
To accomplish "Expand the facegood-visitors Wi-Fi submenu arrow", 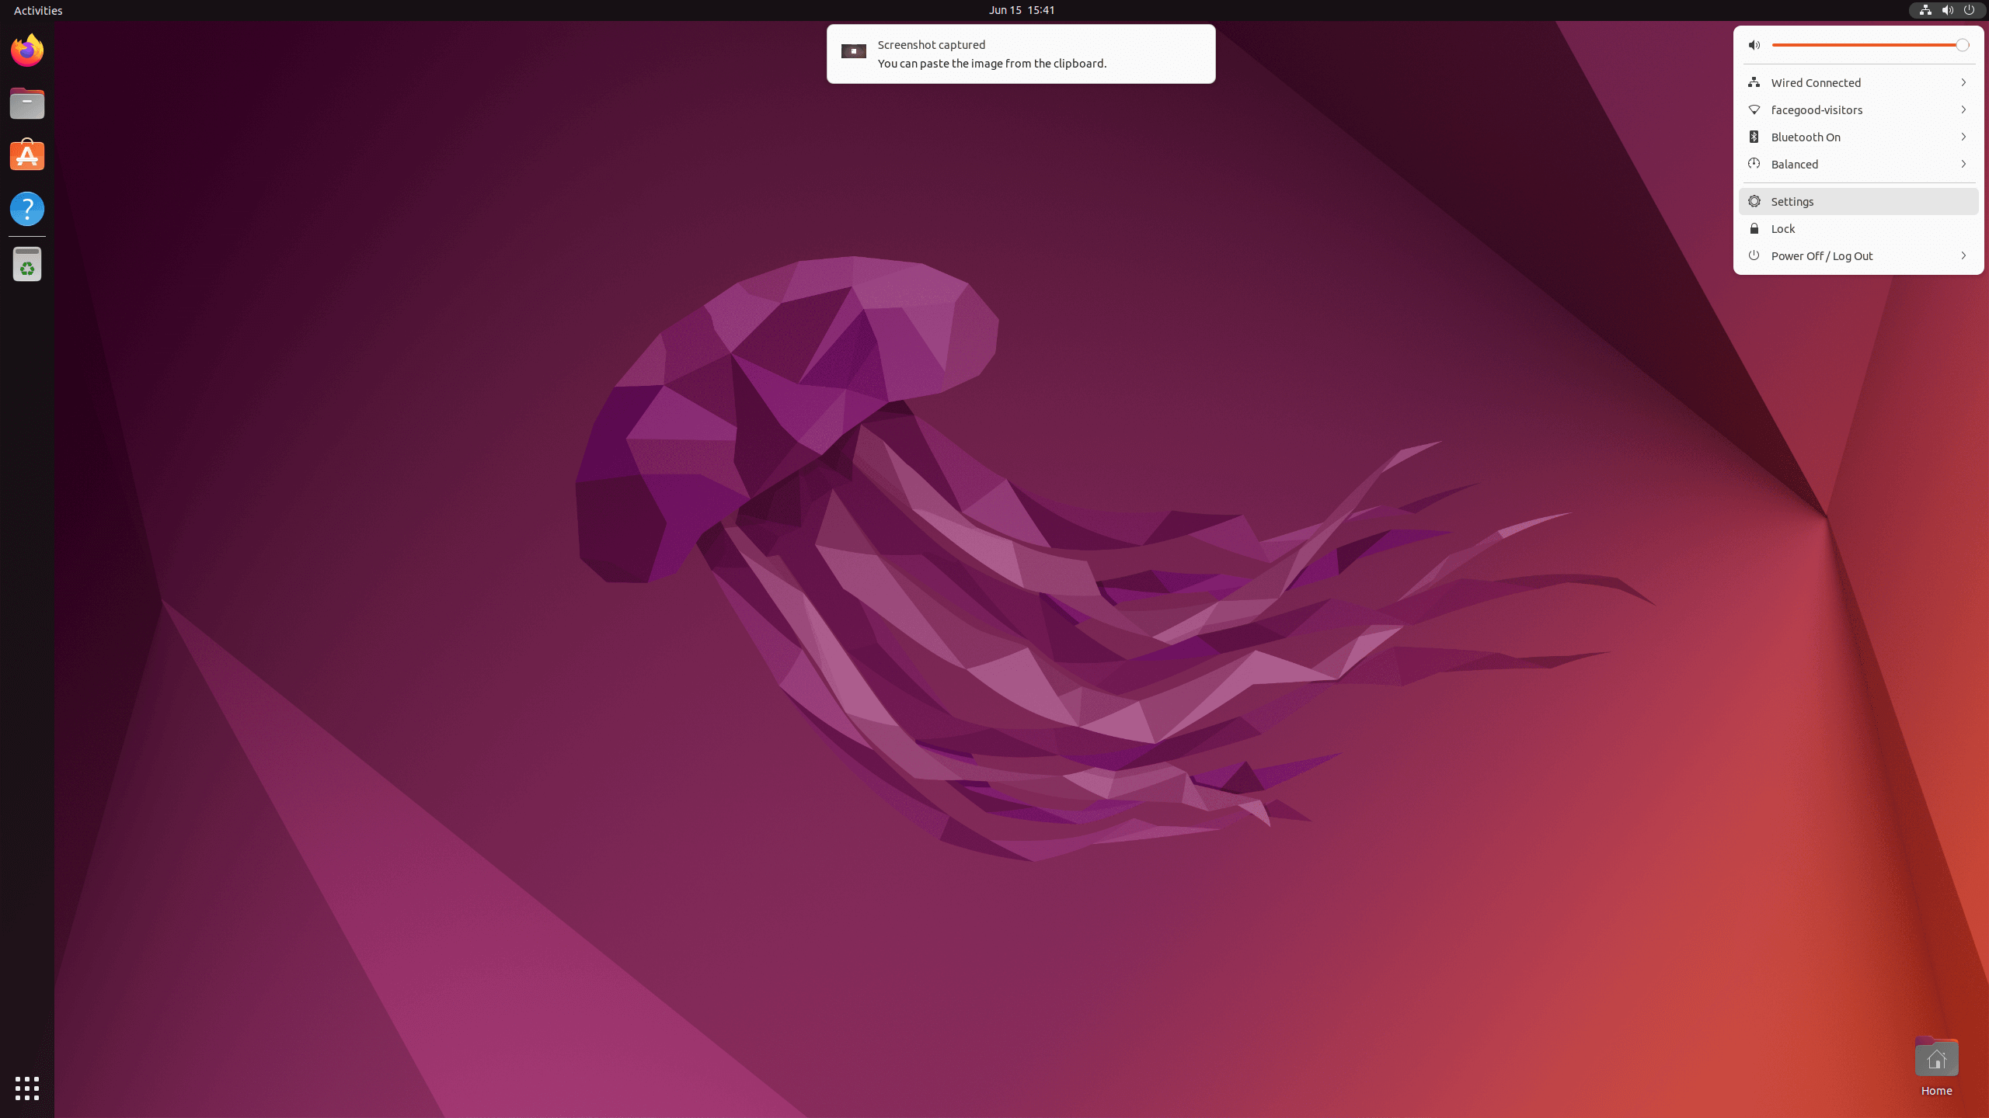I will tap(1963, 109).
